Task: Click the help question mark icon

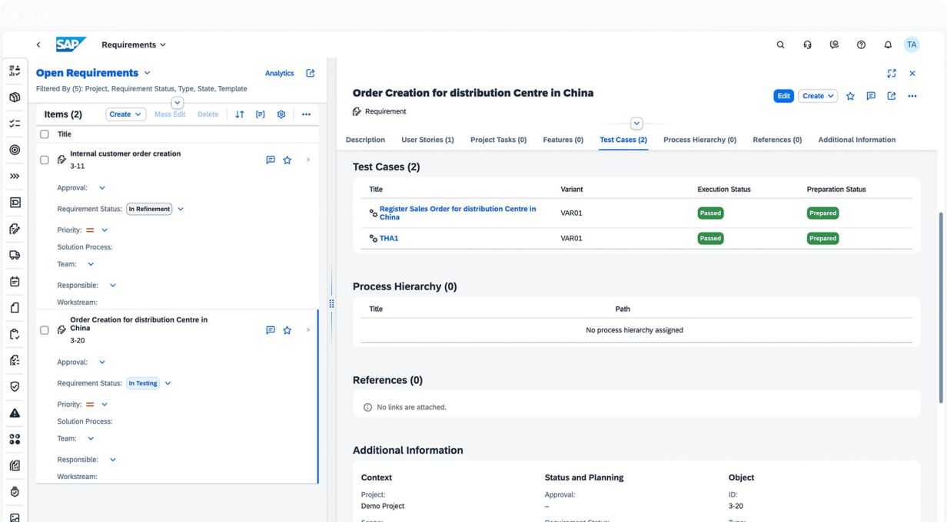Action: click(x=861, y=45)
